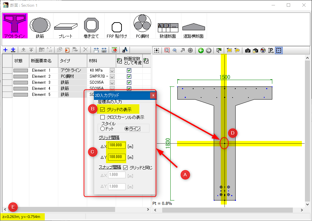Screen dimensions: 312x221
Task: Toggle the クロスカーソルの表示 checkbox
Action: point(102,117)
